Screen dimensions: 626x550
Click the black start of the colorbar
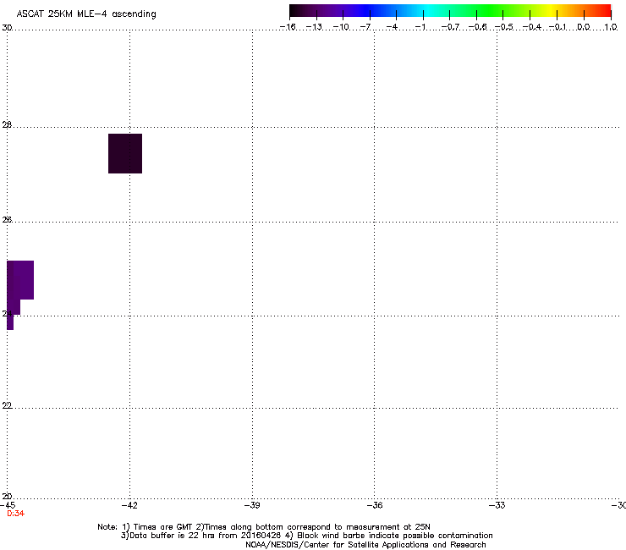pyautogui.click(x=295, y=11)
